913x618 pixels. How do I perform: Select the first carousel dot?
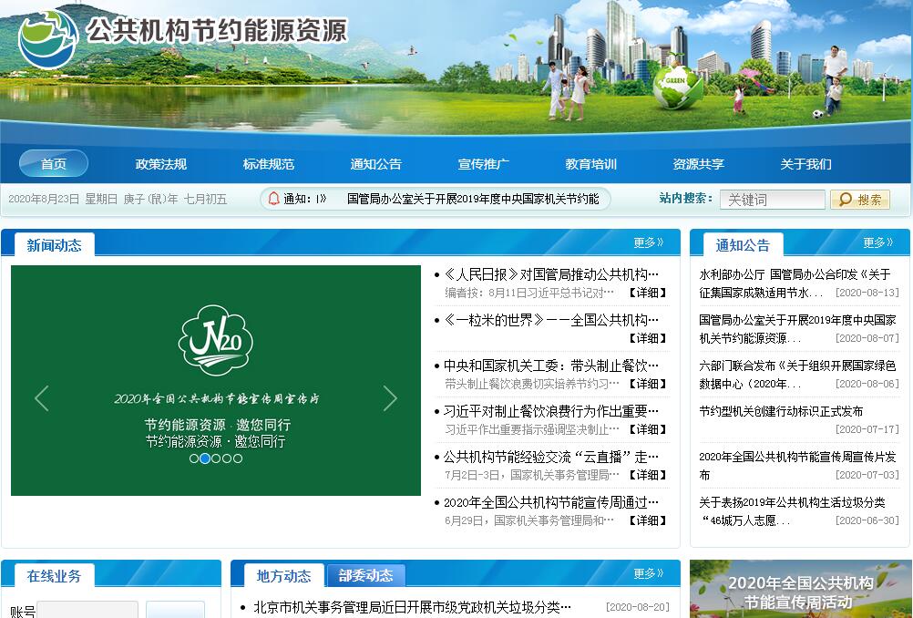(x=194, y=458)
